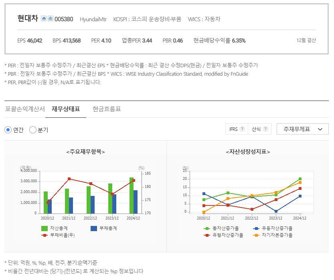Click the phone icon next to 005380
This screenshot has height=280, width=334.
[x=51, y=18]
